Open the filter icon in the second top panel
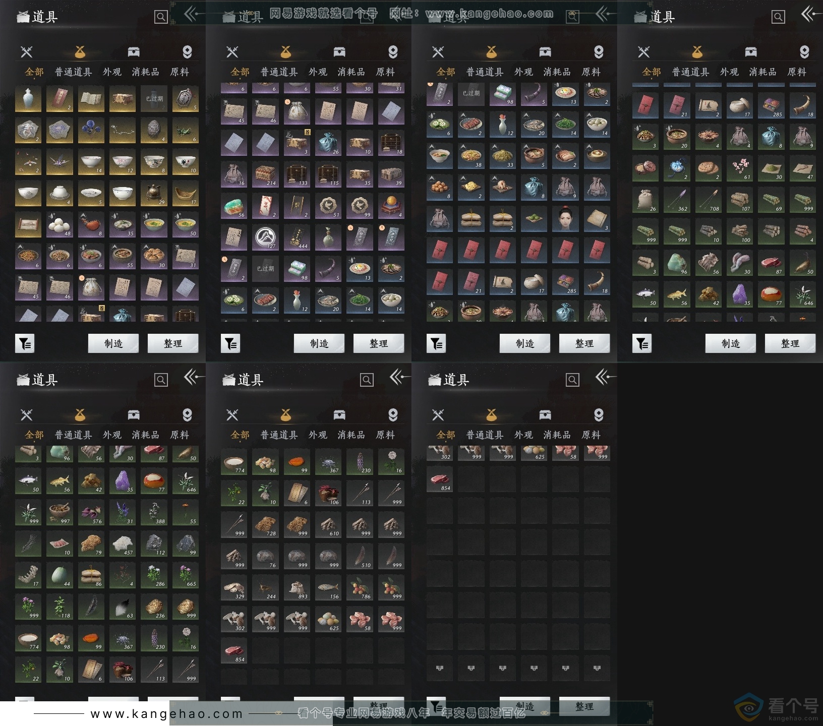 pyautogui.click(x=230, y=343)
